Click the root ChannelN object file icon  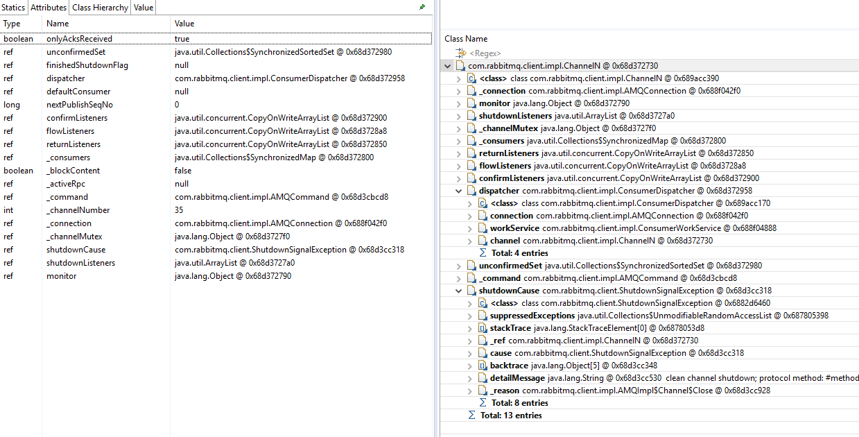point(460,66)
